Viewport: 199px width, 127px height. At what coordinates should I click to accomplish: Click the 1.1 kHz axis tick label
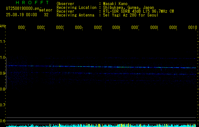click(x=3, y=42)
